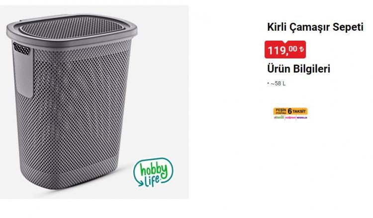The width and height of the screenshot is (373, 218).
Task: Select the ~58 L capacity text
Action: pyautogui.click(x=278, y=84)
